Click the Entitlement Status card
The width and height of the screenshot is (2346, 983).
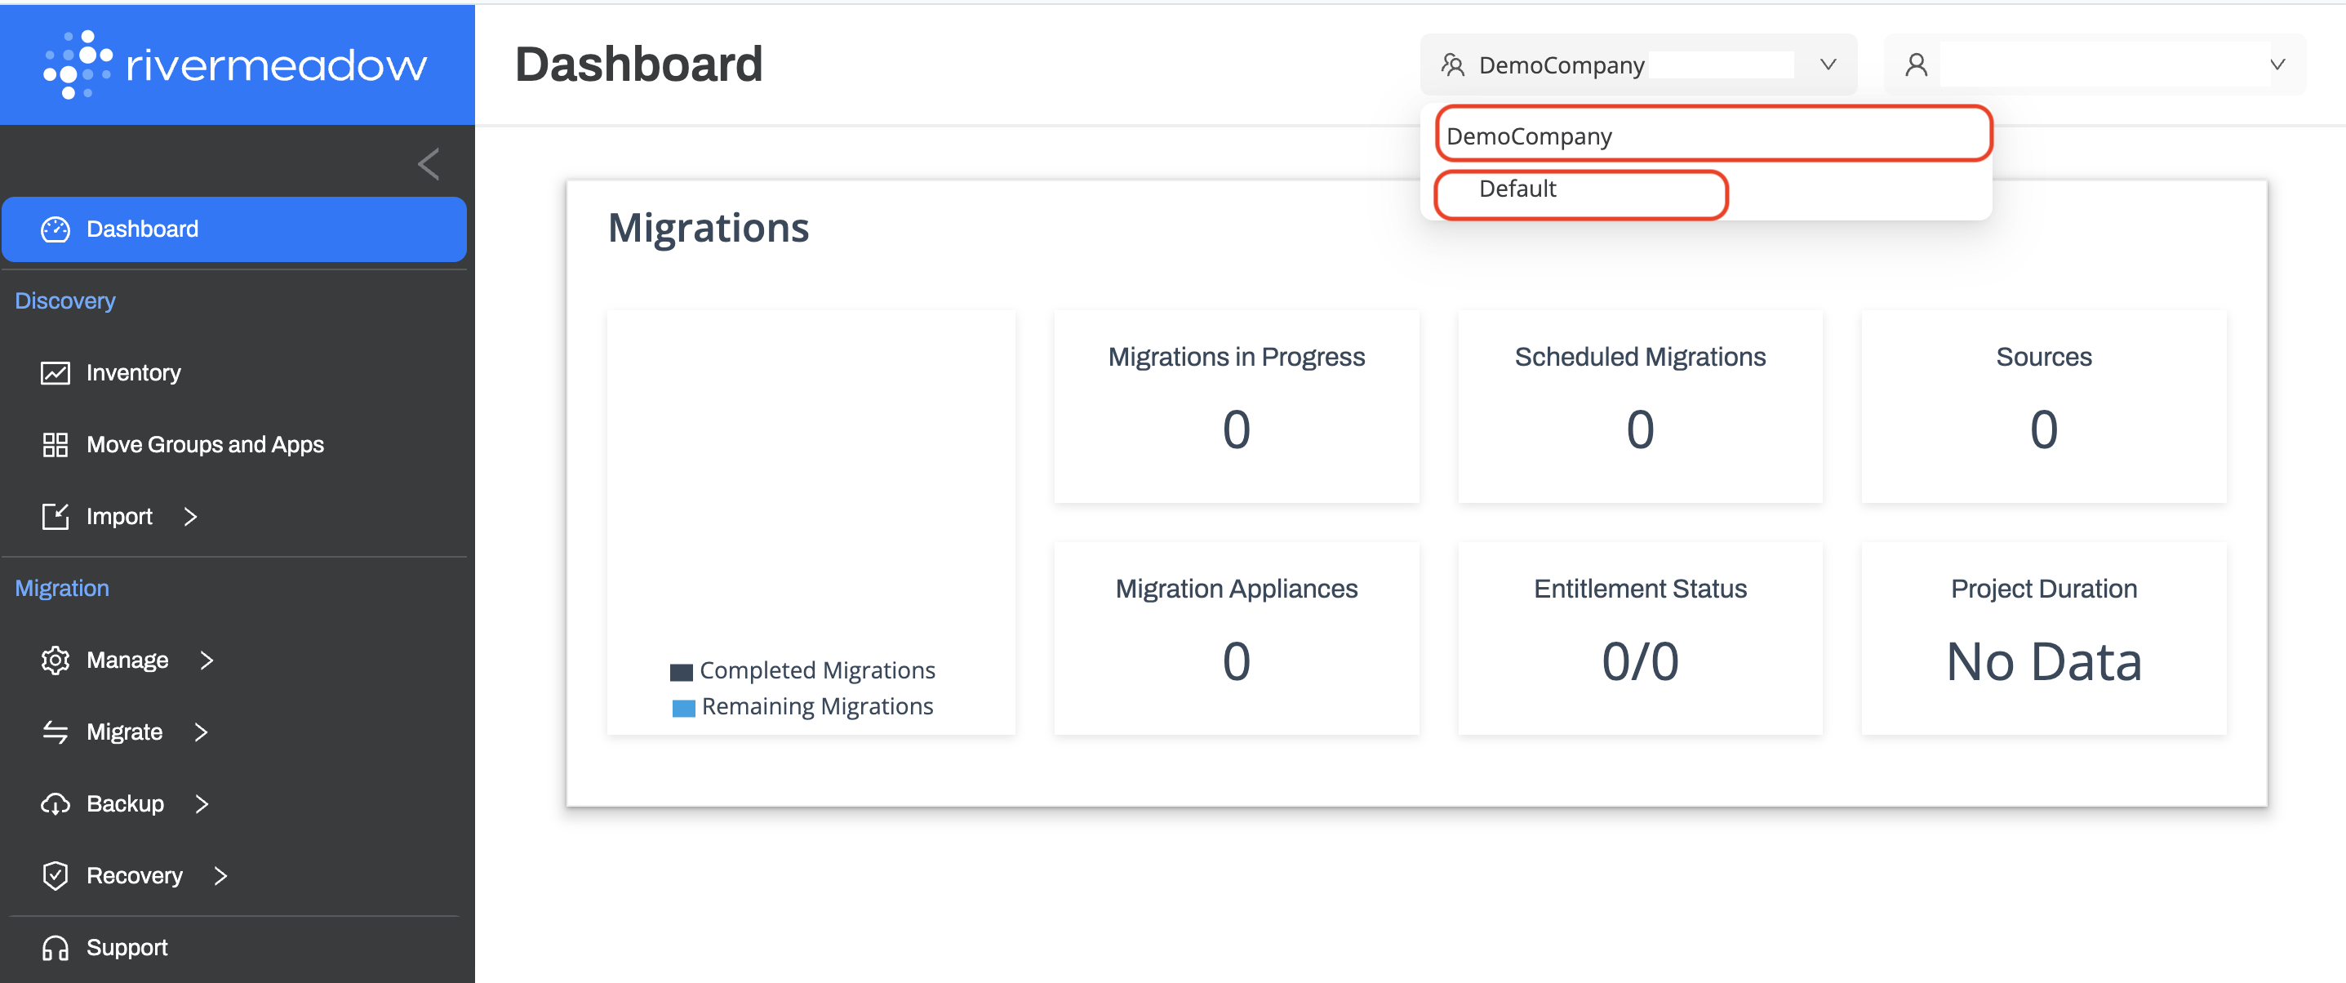point(1639,638)
